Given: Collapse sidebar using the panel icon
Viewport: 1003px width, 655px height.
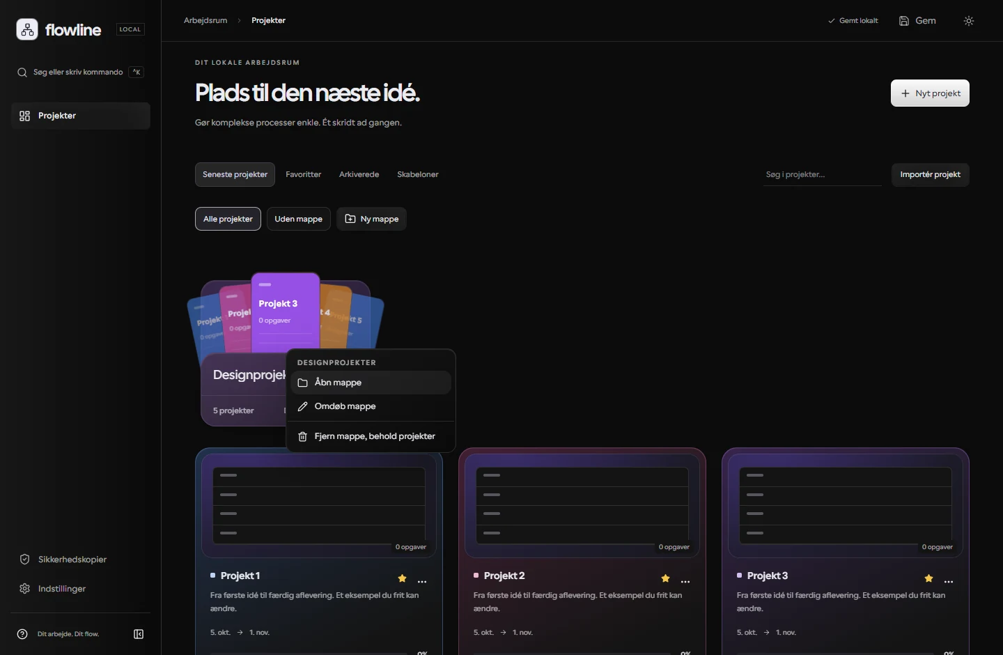Looking at the screenshot, I should pos(139,634).
